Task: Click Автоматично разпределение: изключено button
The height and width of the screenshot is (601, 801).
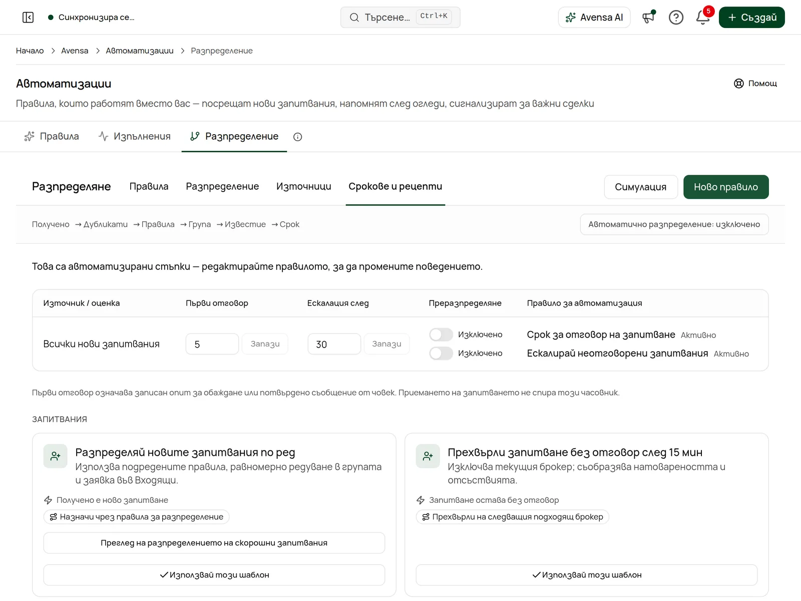Action: [674, 224]
